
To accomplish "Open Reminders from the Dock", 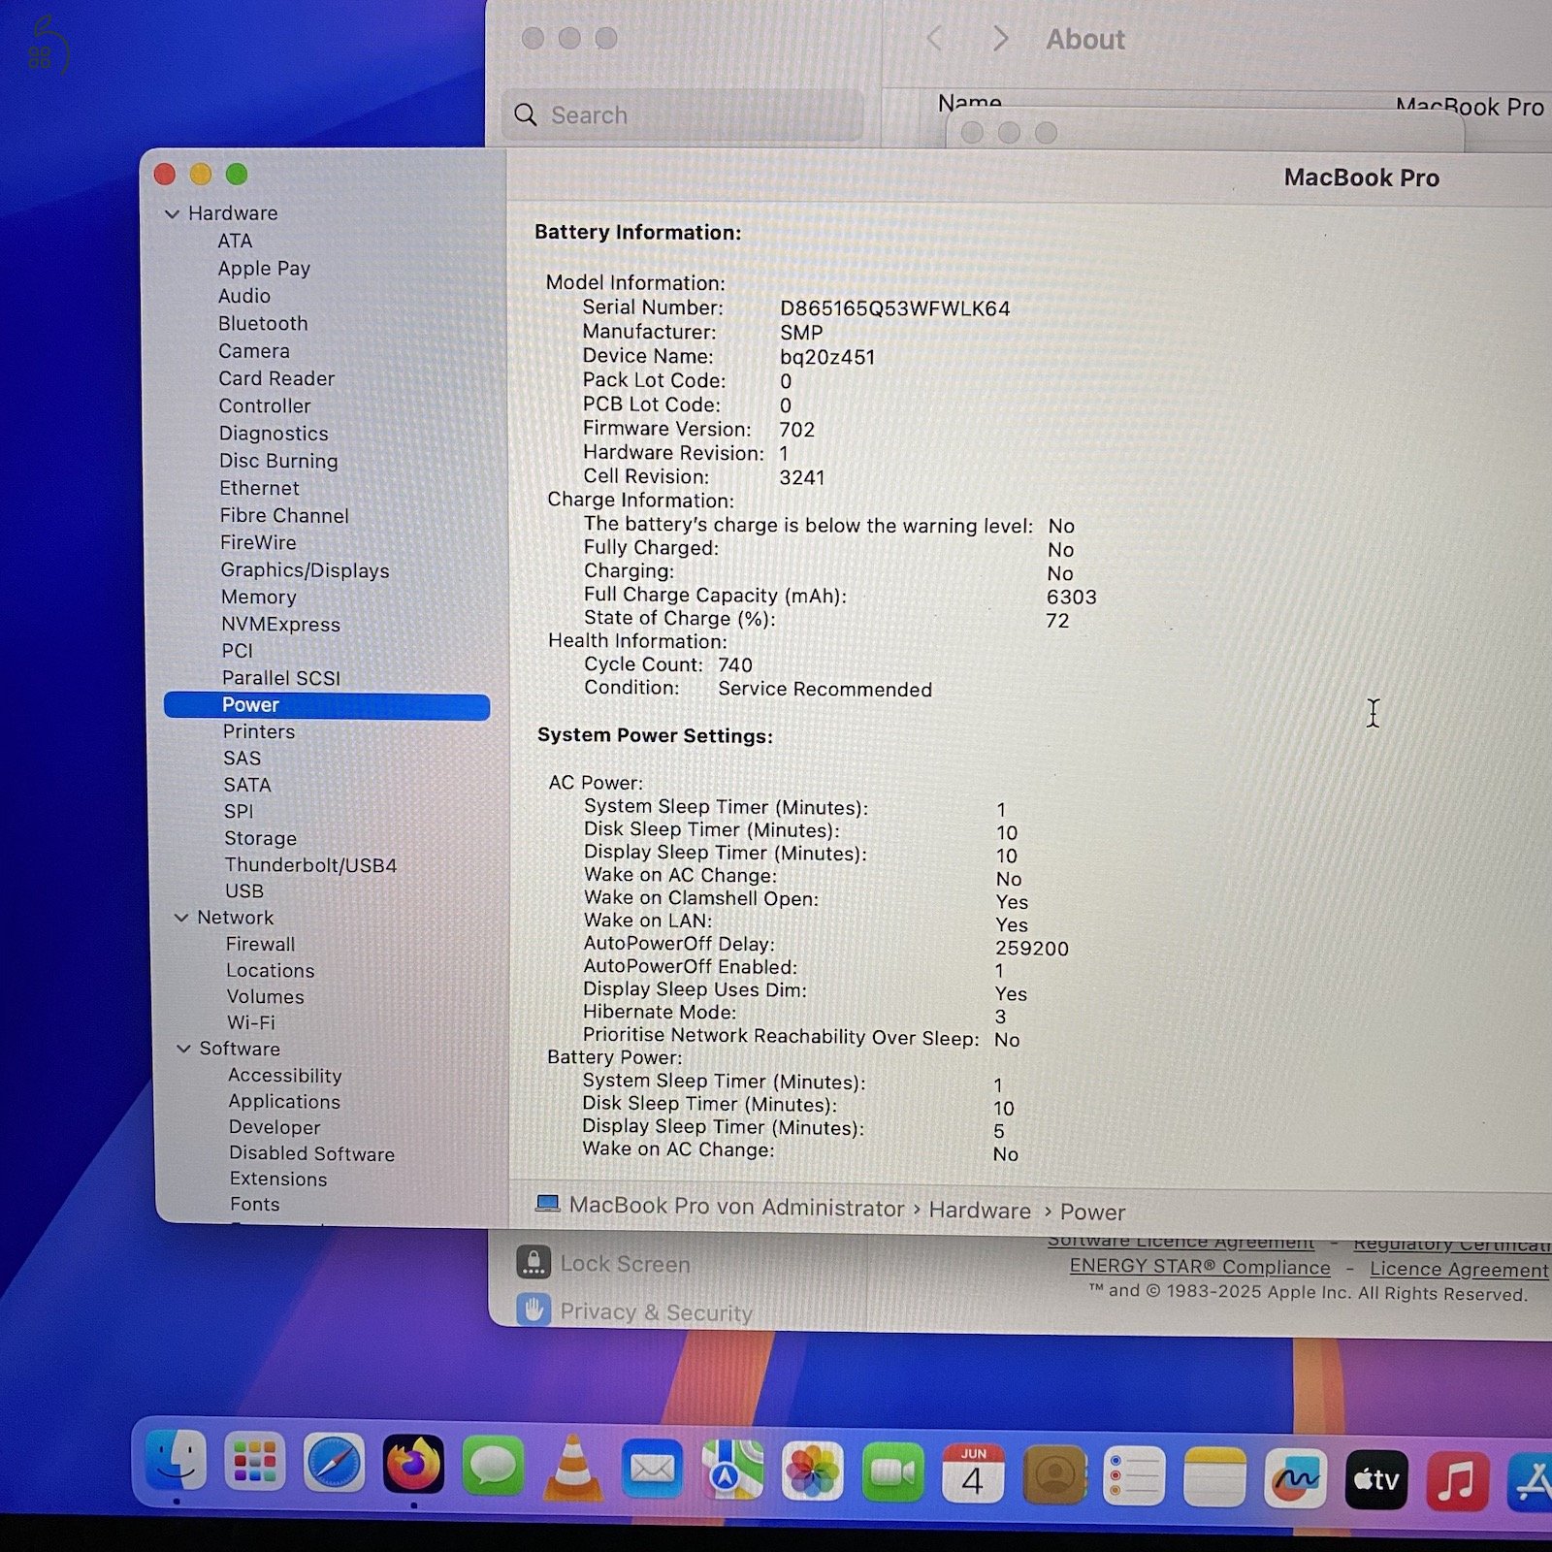I will [x=1134, y=1477].
